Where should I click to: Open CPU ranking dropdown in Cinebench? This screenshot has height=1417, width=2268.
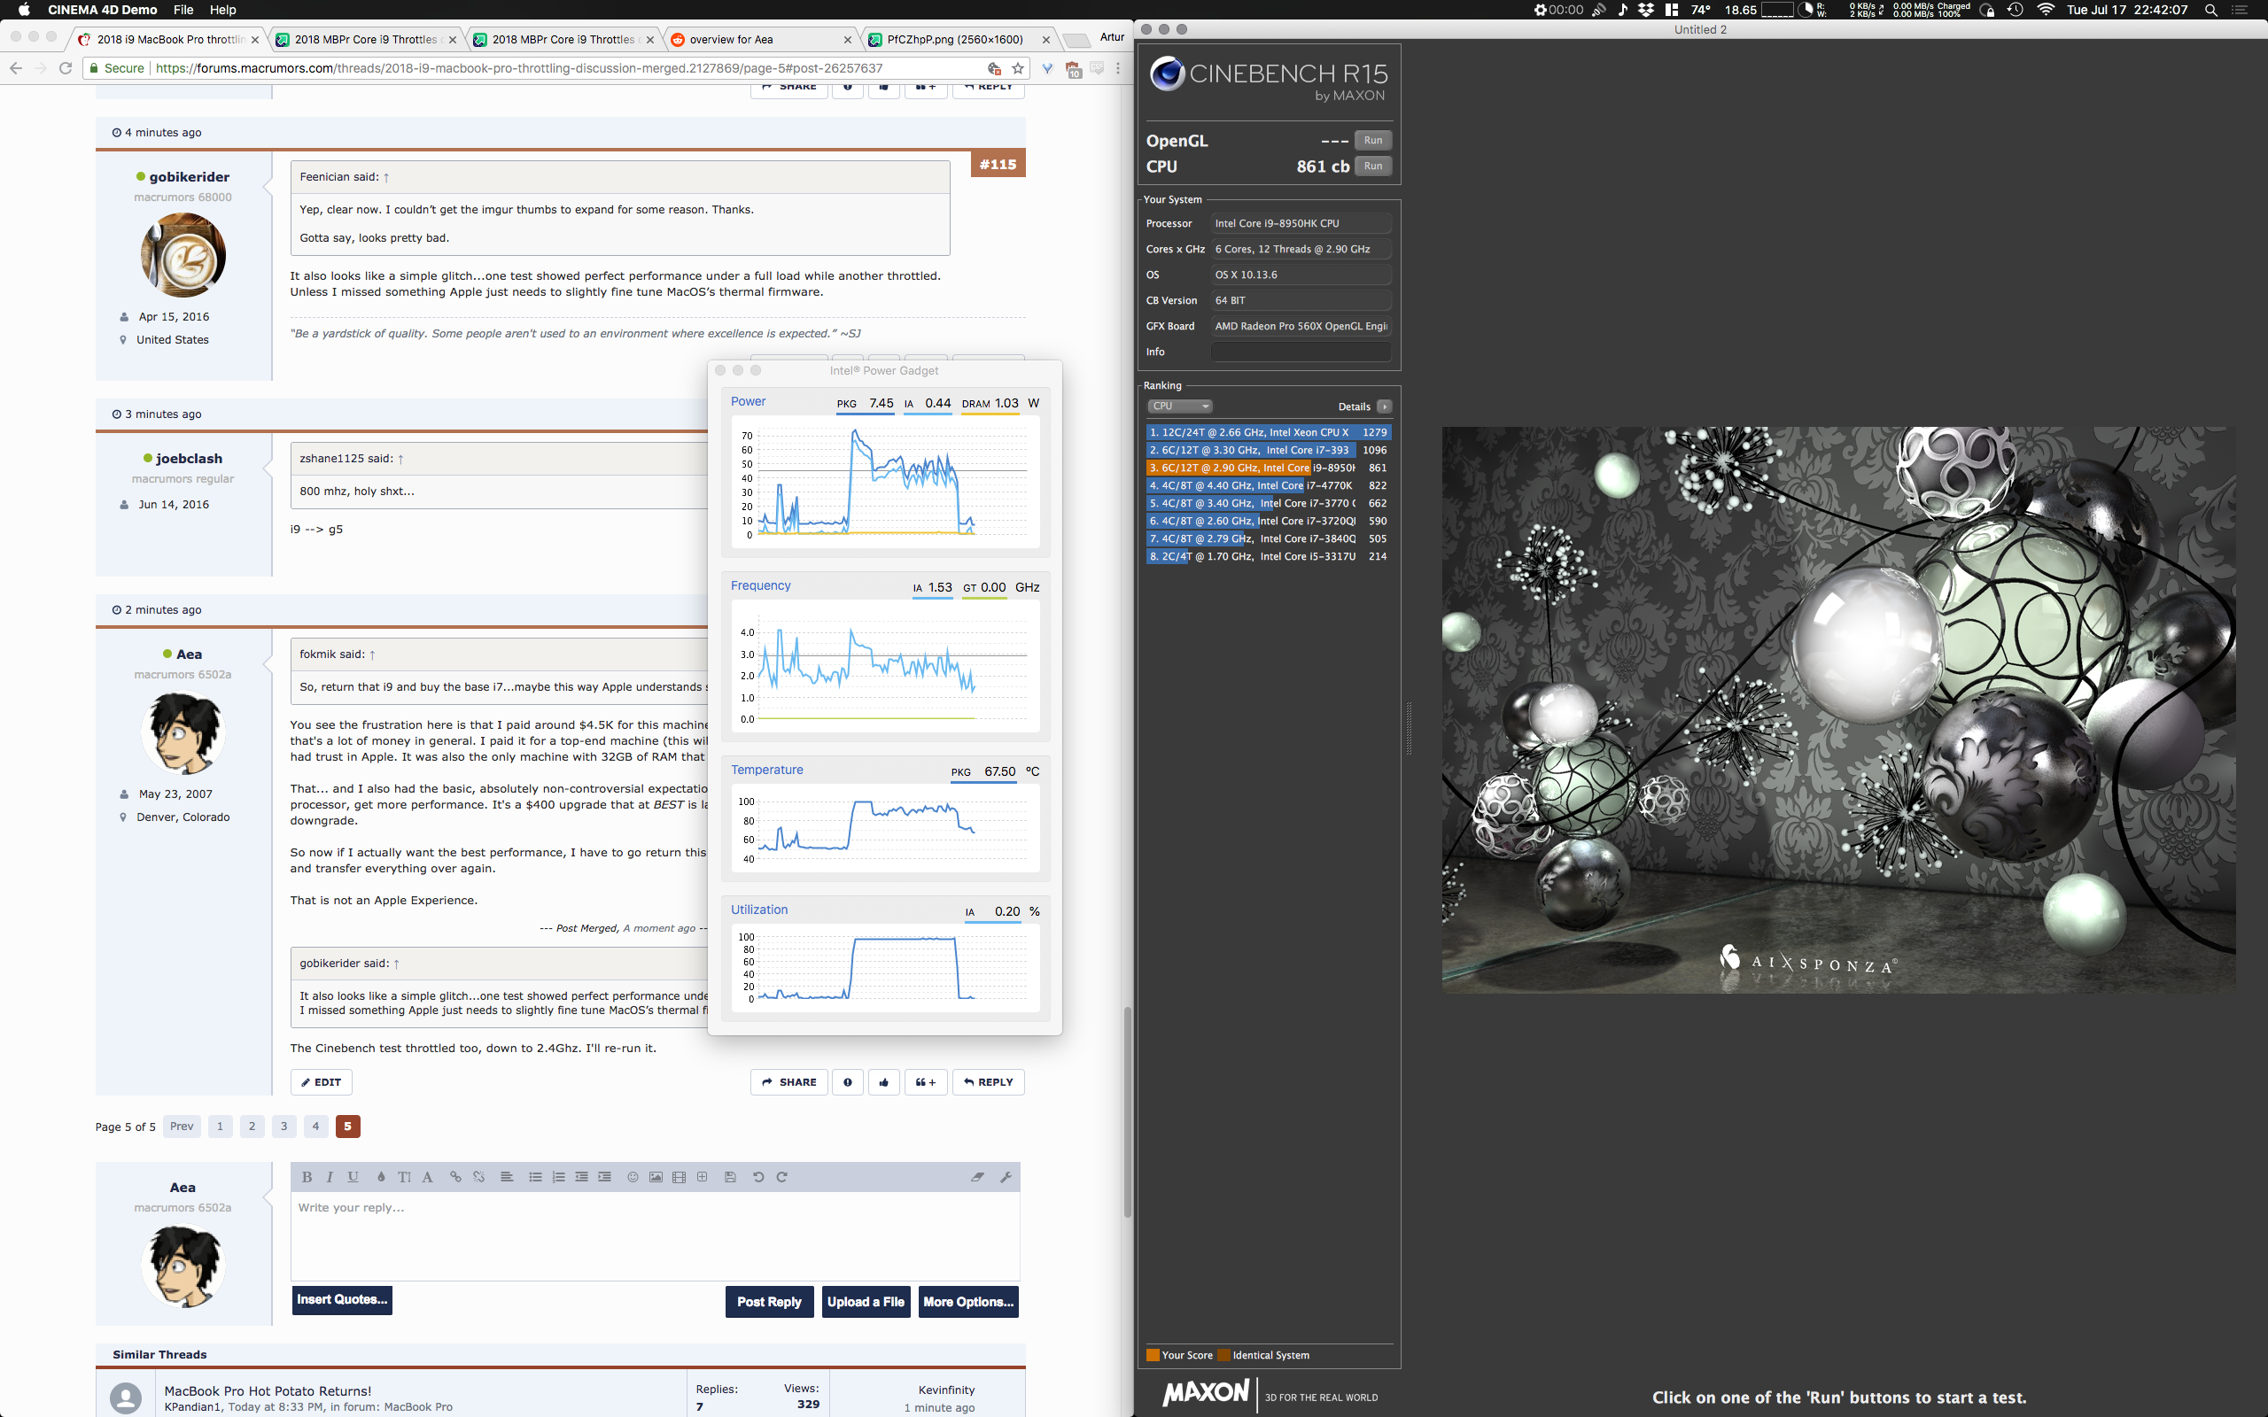[1180, 407]
